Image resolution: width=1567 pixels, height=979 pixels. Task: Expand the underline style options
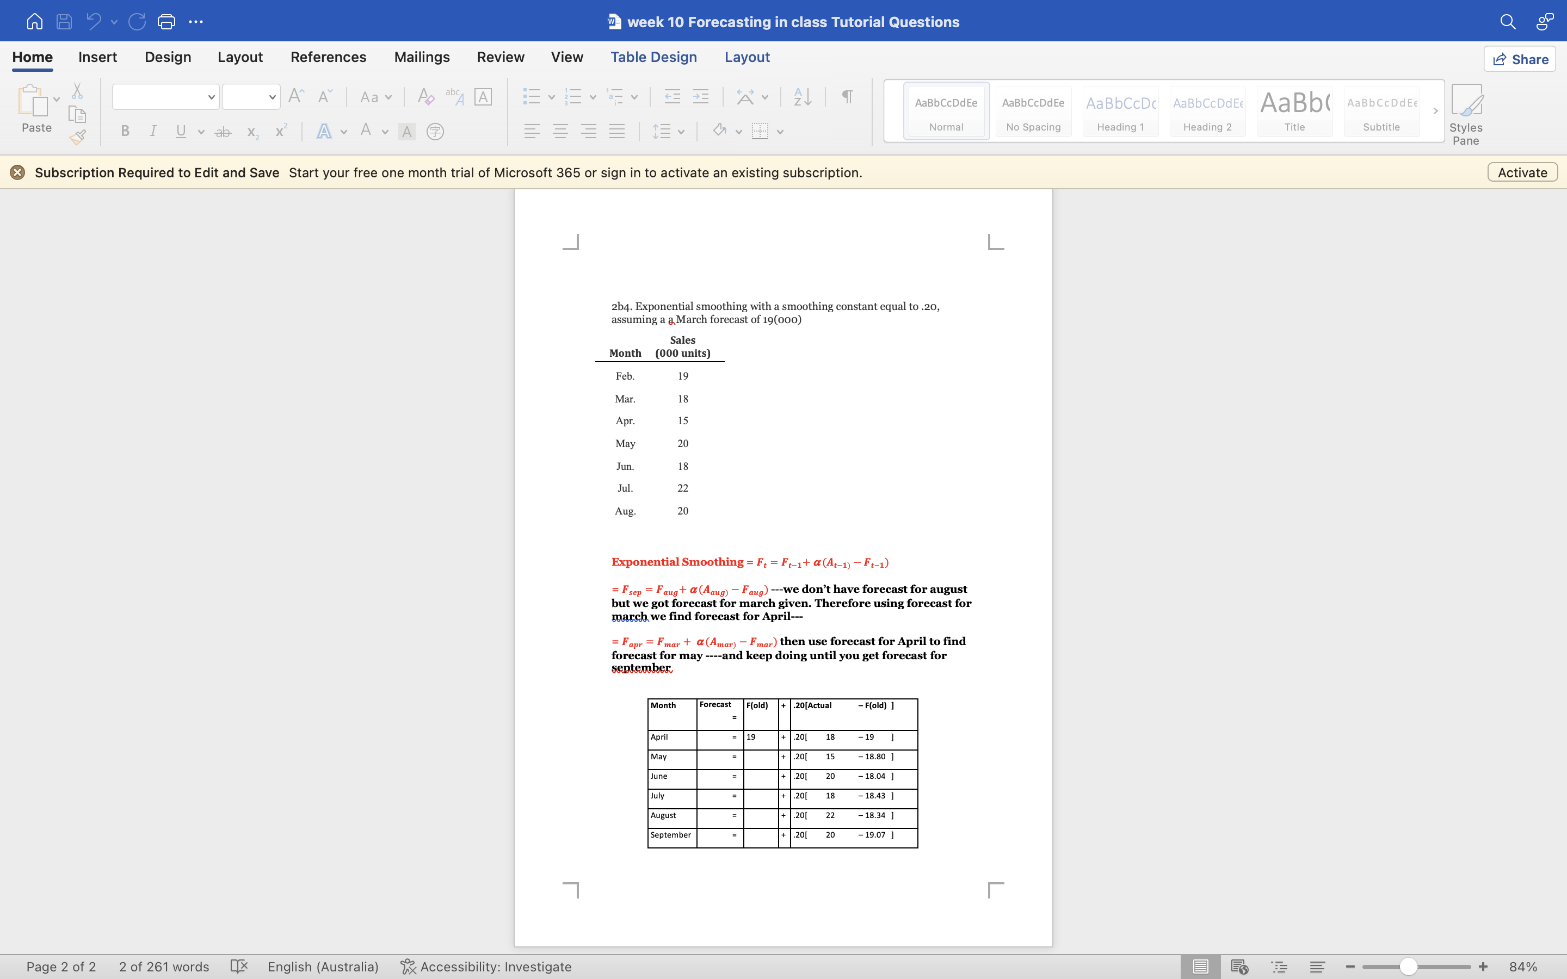[201, 132]
